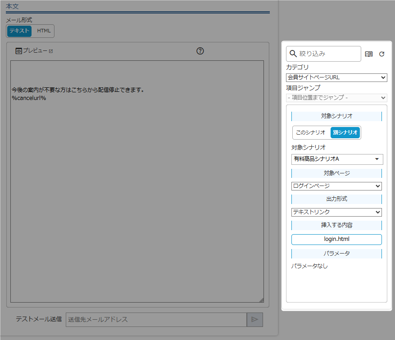This screenshot has height=340, width=395.
Task: Click the refresh icon in the sidebar
Action: [x=381, y=54]
